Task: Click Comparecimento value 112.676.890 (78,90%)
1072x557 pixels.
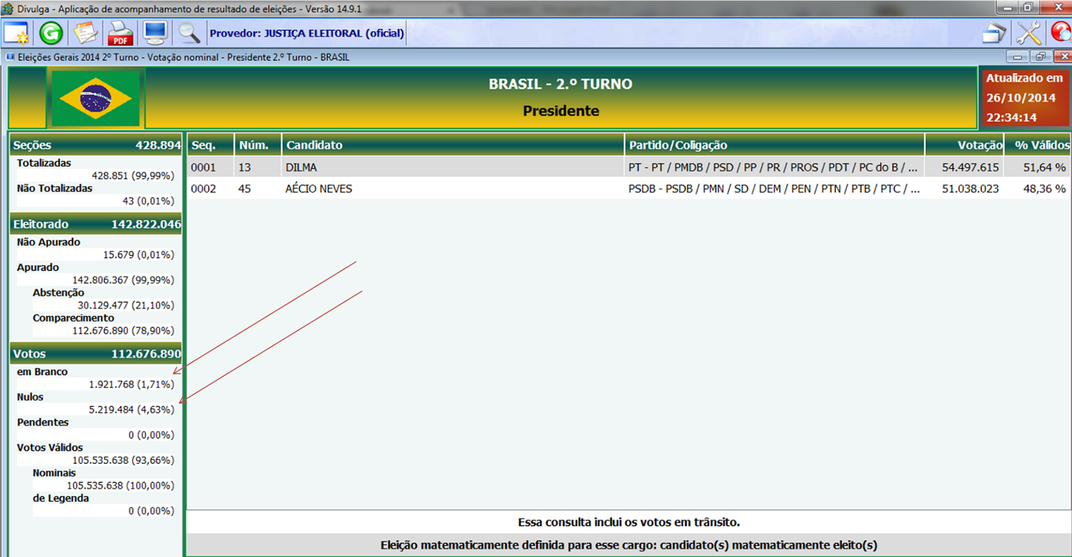Action: click(123, 330)
